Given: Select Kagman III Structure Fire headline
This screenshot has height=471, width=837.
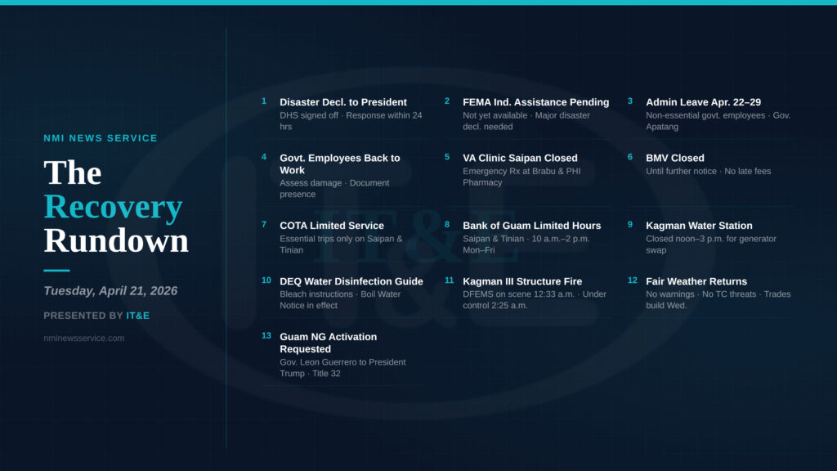Looking at the screenshot, I should pyautogui.click(x=522, y=281).
